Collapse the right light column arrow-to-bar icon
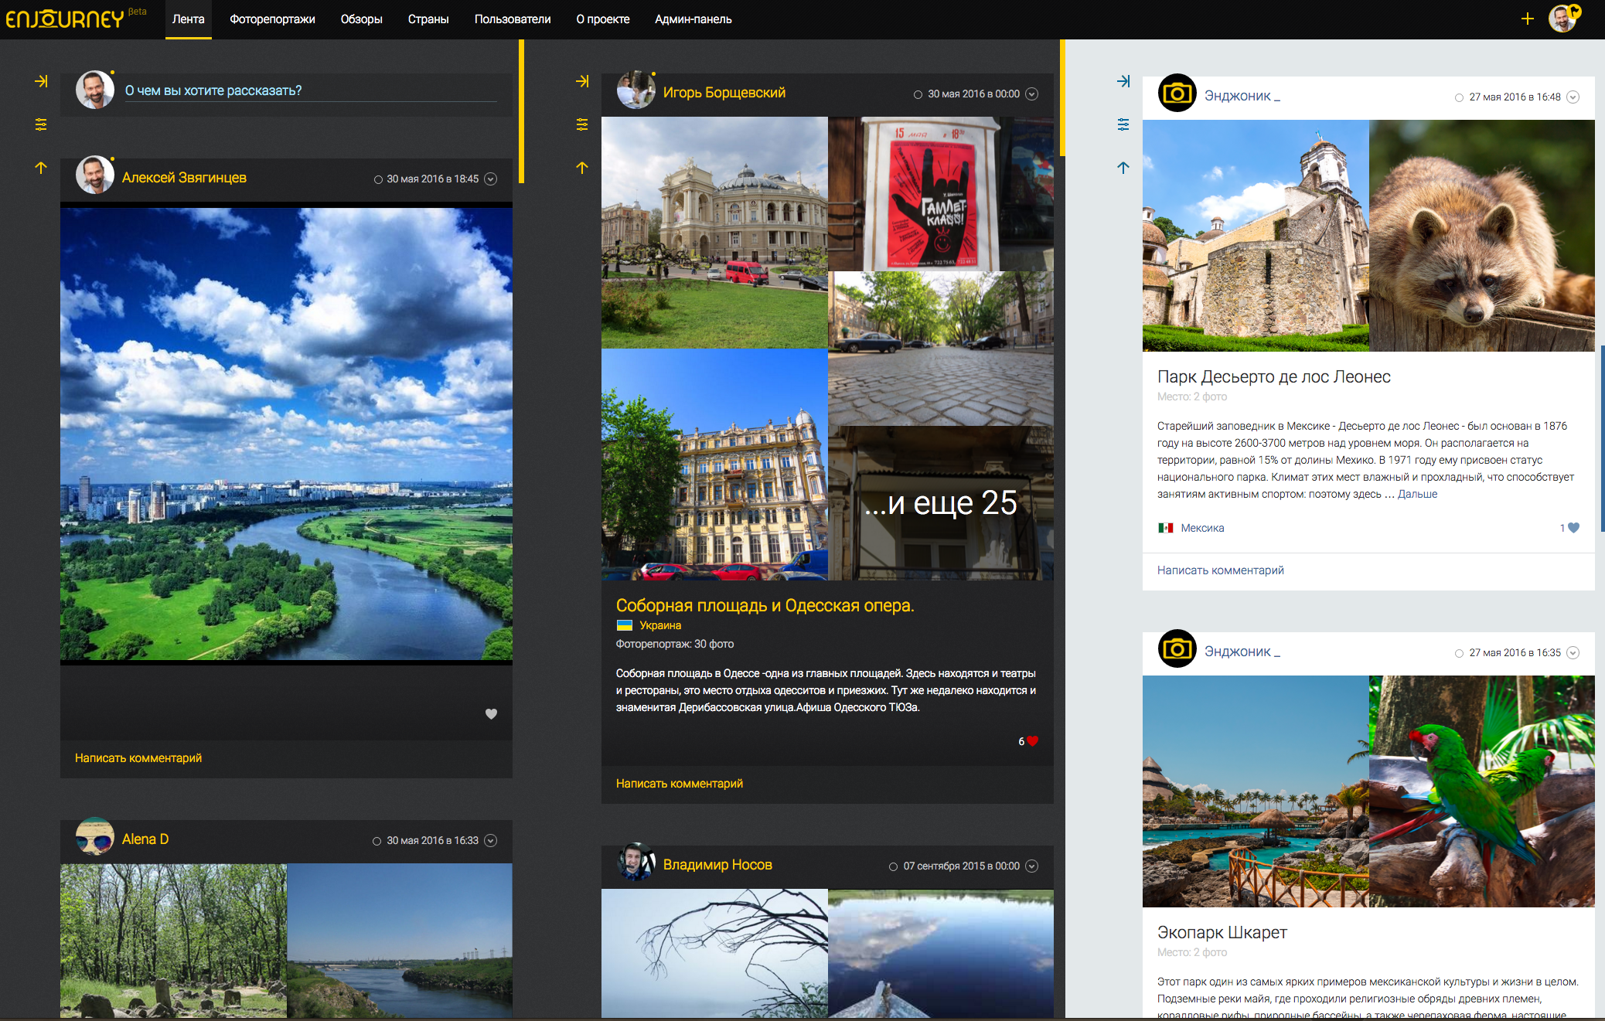The image size is (1605, 1021). click(1123, 81)
